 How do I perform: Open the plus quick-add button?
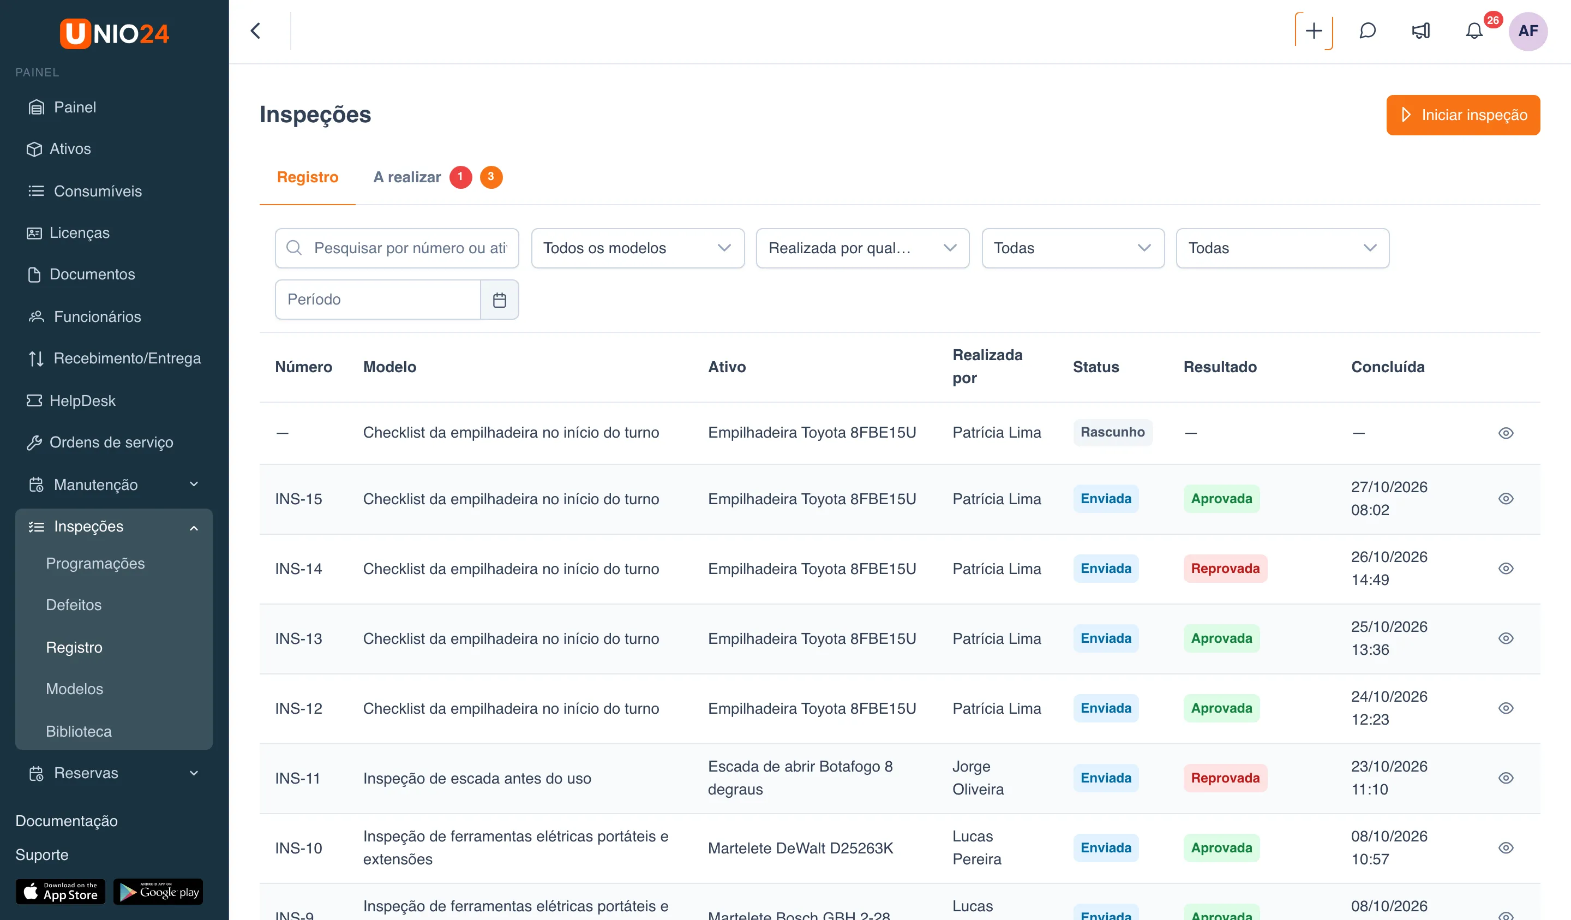[1314, 31]
